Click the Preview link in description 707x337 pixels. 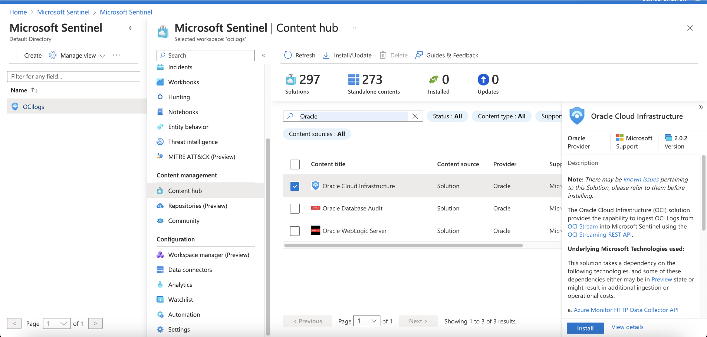tap(662, 279)
